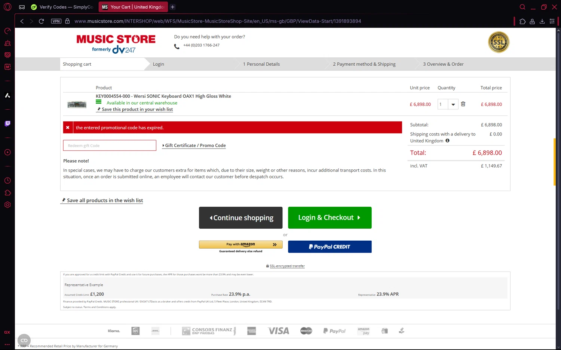Open a new tab with plus button
This screenshot has width=561, height=350.
[172, 7]
